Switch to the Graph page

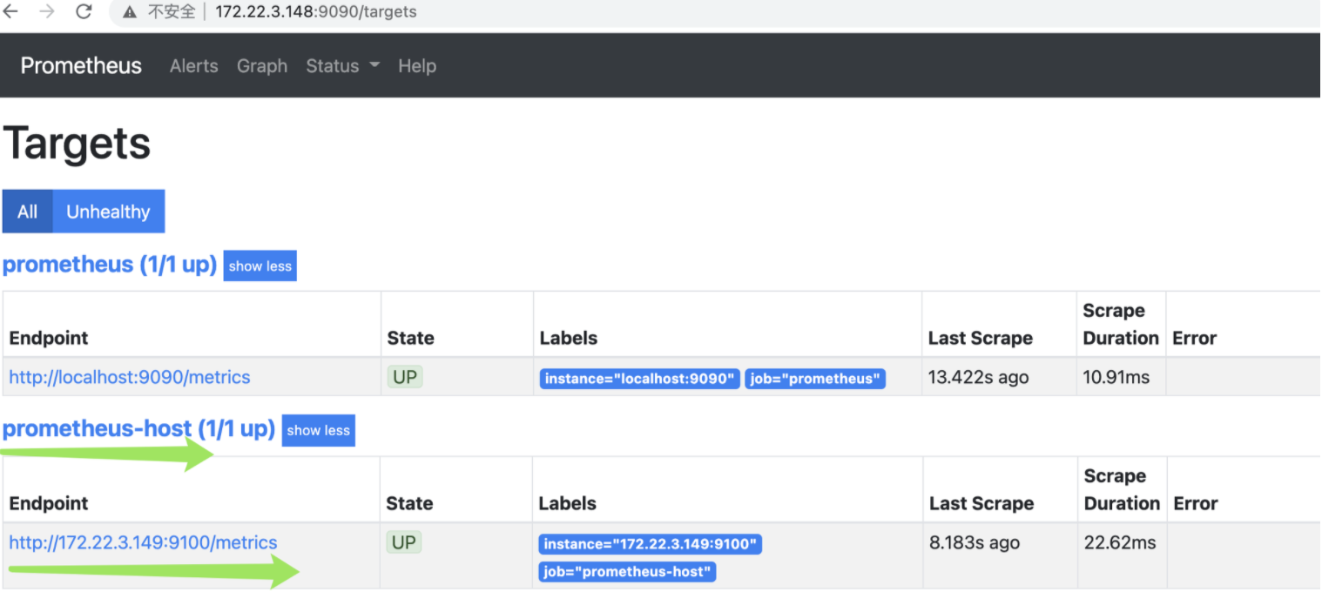(x=262, y=66)
